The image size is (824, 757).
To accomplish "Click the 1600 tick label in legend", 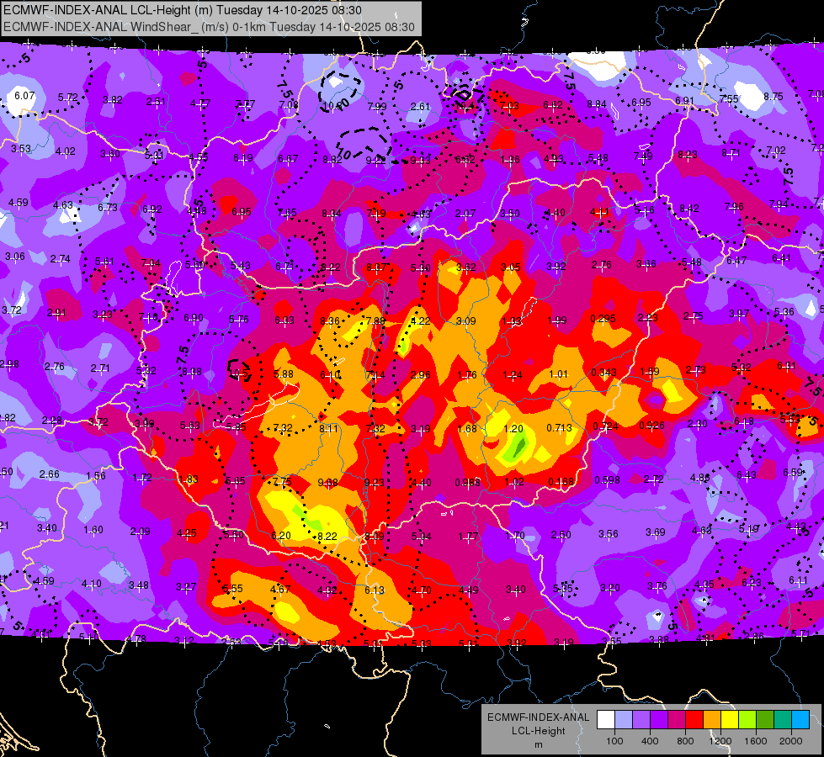I will (x=756, y=741).
